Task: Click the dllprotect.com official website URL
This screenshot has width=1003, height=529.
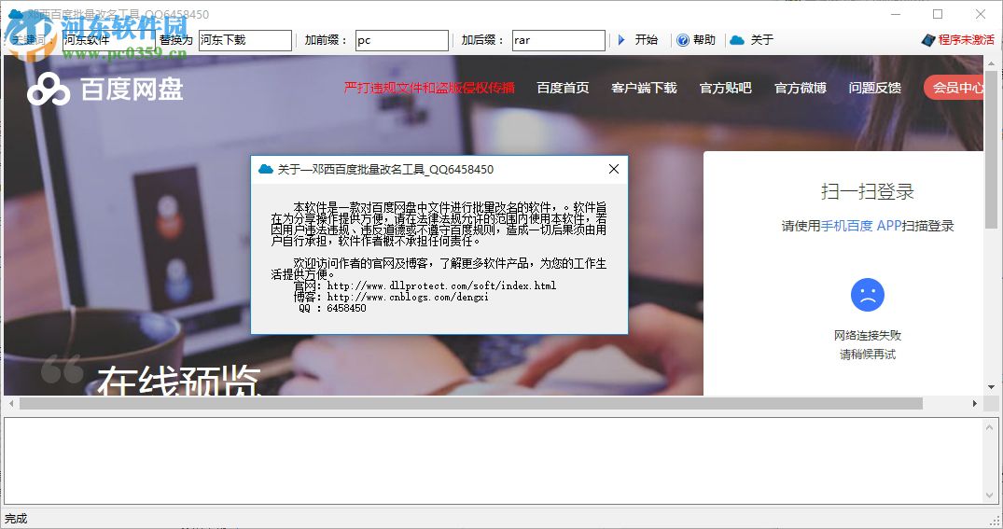Action: click(x=441, y=285)
